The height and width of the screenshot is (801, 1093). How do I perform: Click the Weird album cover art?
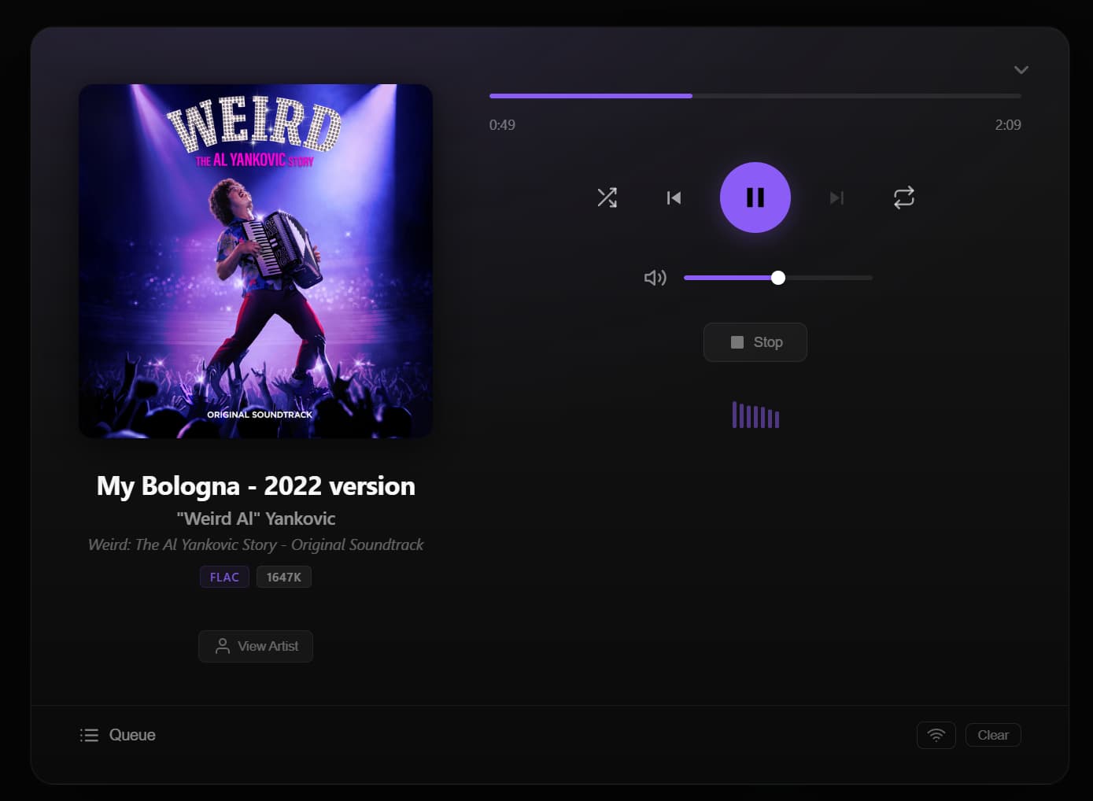coord(256,261)
